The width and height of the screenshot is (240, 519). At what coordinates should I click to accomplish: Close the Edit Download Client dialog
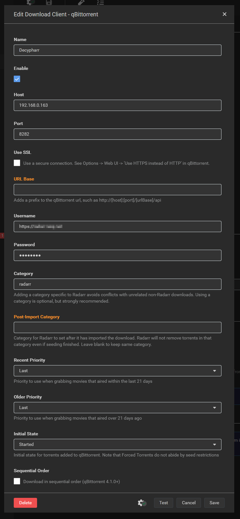point(224,14)
